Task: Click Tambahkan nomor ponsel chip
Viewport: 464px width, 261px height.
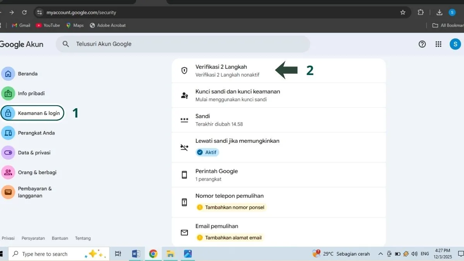Action: click(231, 207)
